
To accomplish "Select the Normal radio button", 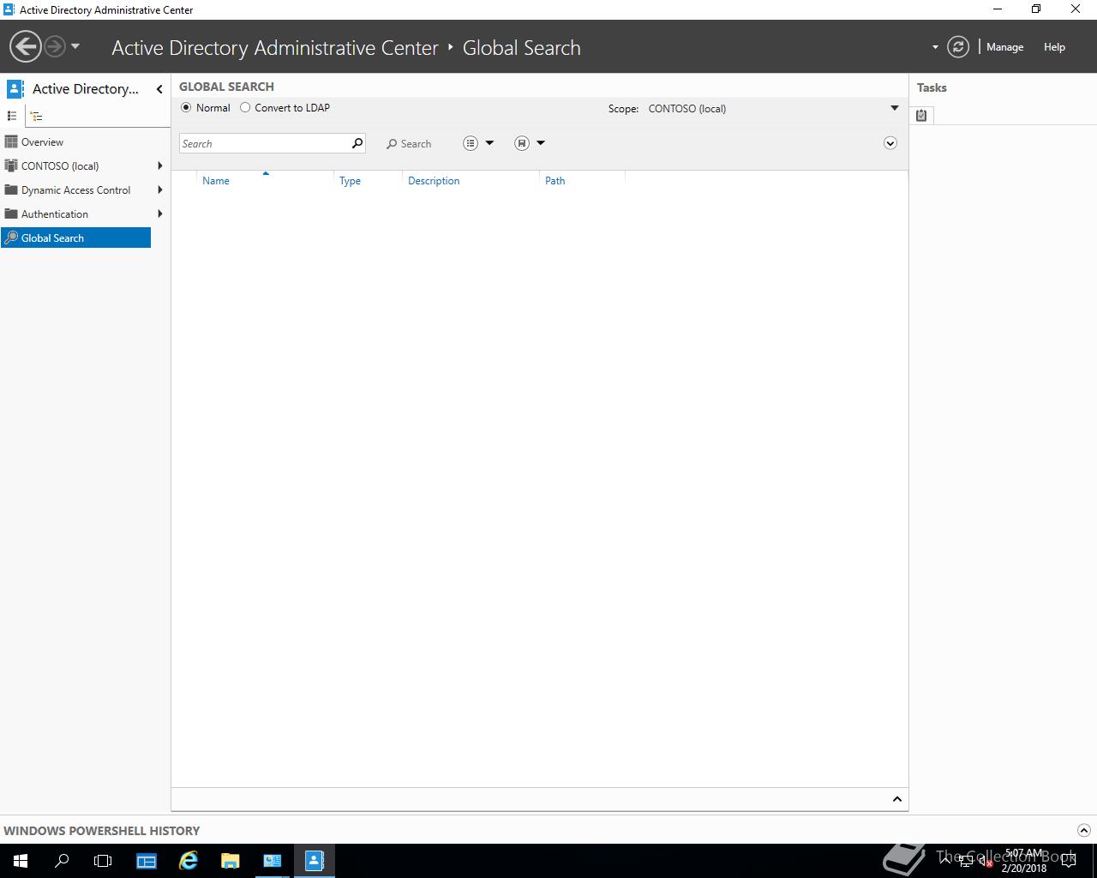I will [186, 108].
